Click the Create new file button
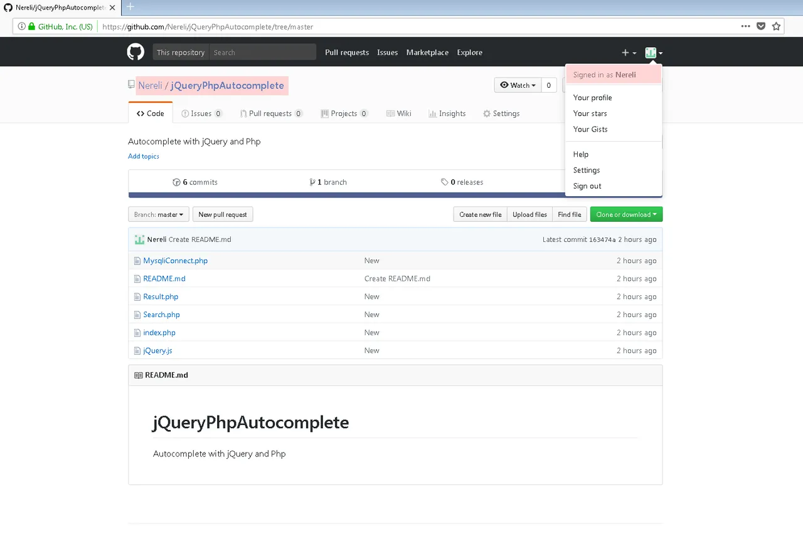The height and width of the screenshot is (534, 803). [480, 214]
